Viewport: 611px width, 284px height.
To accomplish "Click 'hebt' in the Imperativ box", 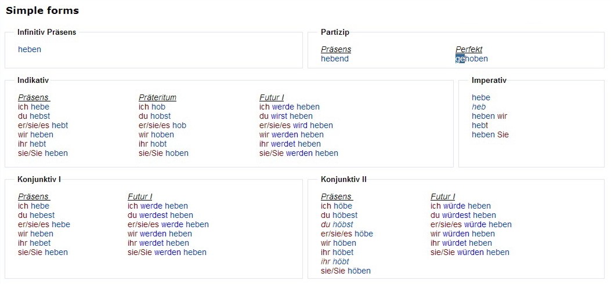I will [x=480, y=125].
